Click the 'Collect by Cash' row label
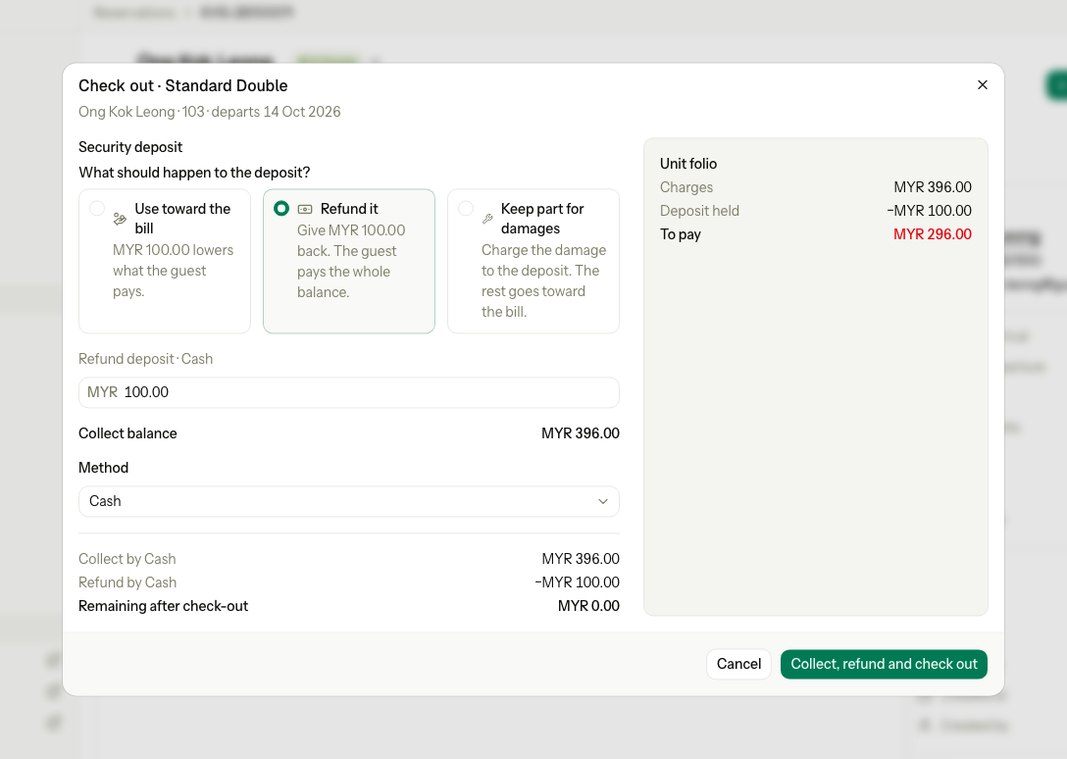 (127, 559)
